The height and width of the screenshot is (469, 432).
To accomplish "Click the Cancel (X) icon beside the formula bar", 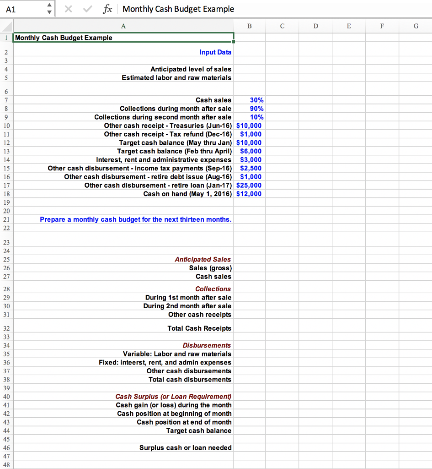I will pos(68,9).
